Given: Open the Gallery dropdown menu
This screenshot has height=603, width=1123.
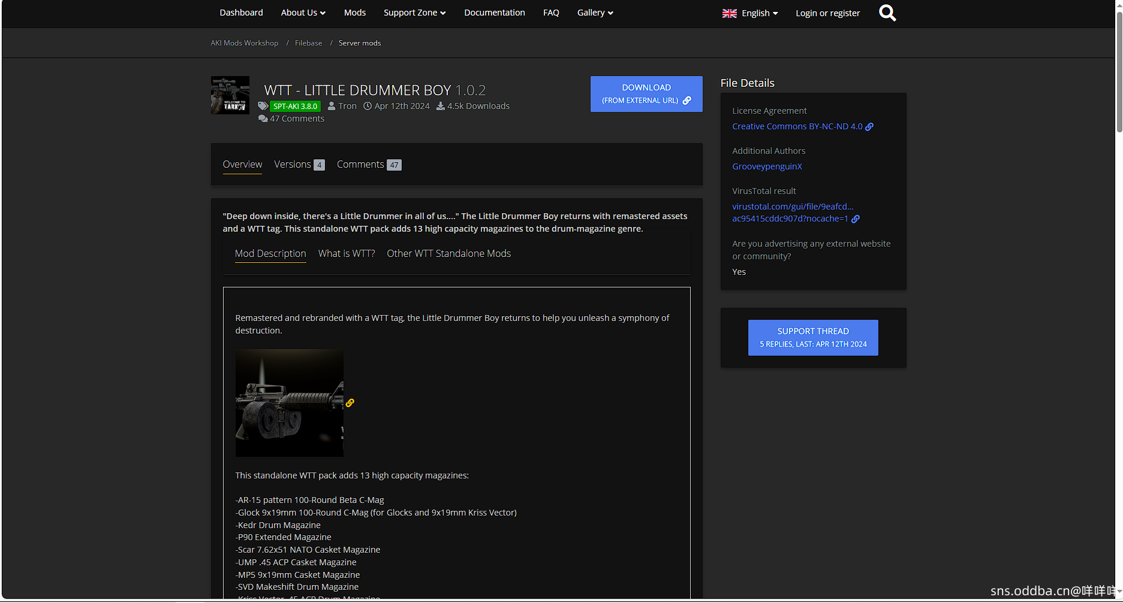Looking at the screenshot, I should pyautogui.click(x=595, y=13).
